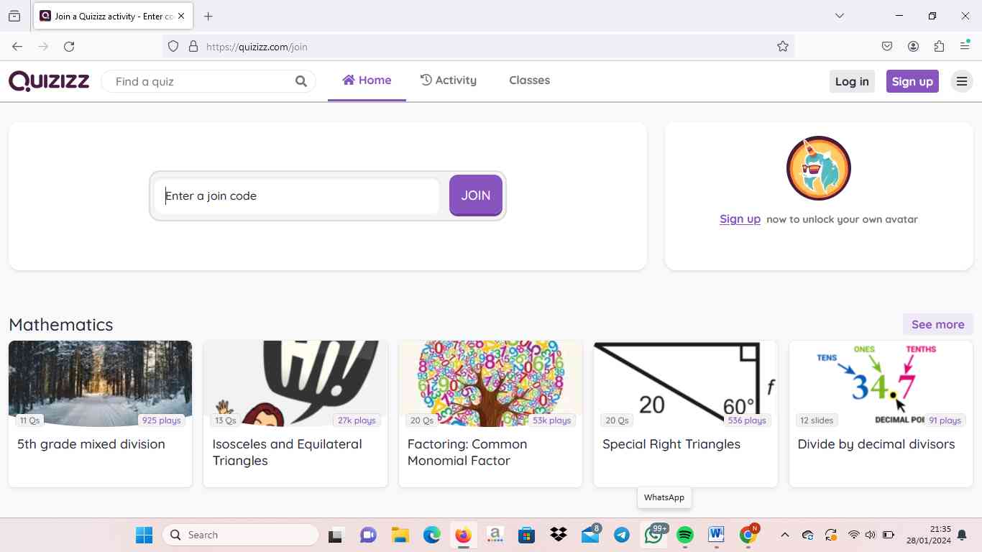Click the 53k plays badge
This screenshot has height=552, width=982.
coord(551,420)
